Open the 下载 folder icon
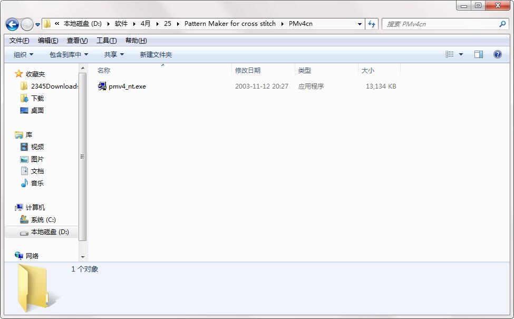Viewport: 514px width, 319px height. click(x=24, y=99)
